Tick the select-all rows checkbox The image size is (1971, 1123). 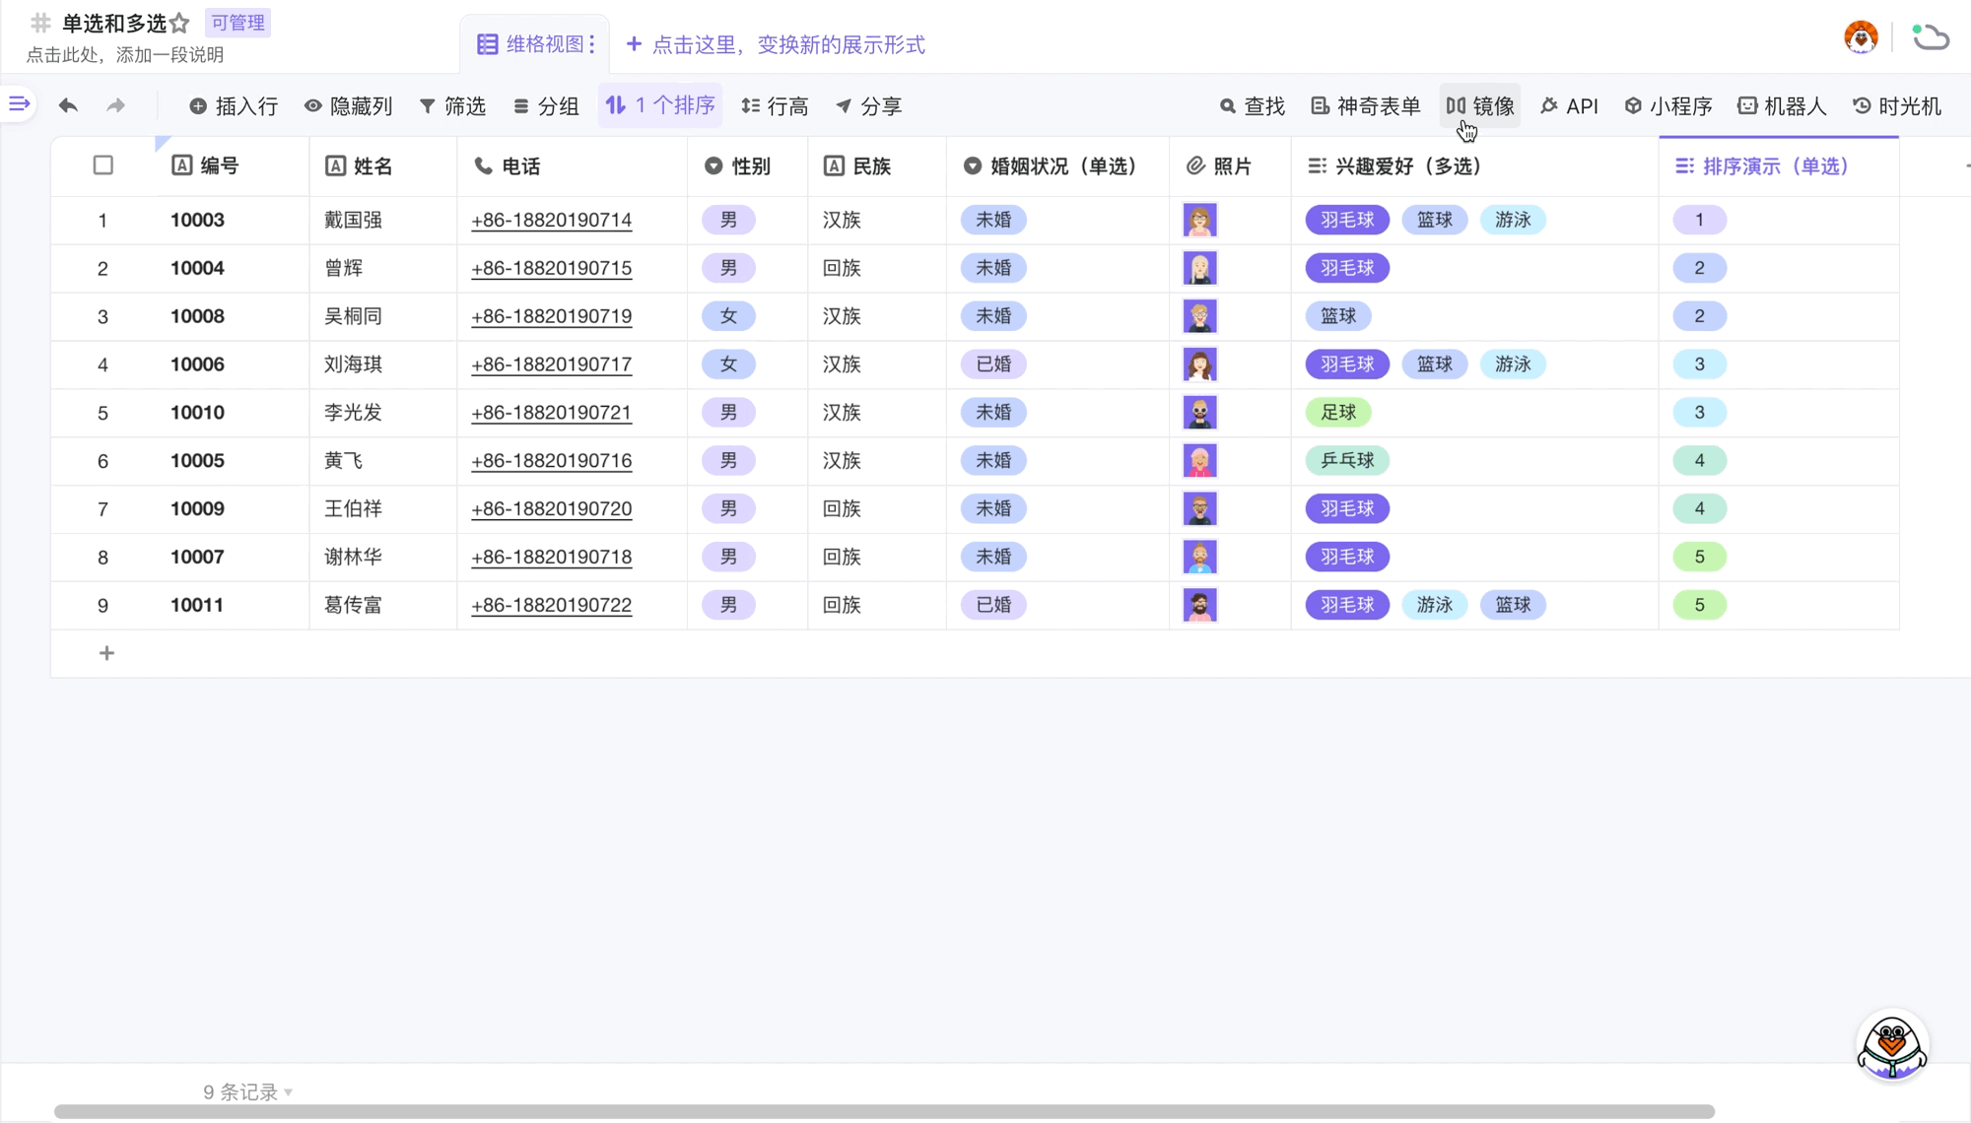103,165
